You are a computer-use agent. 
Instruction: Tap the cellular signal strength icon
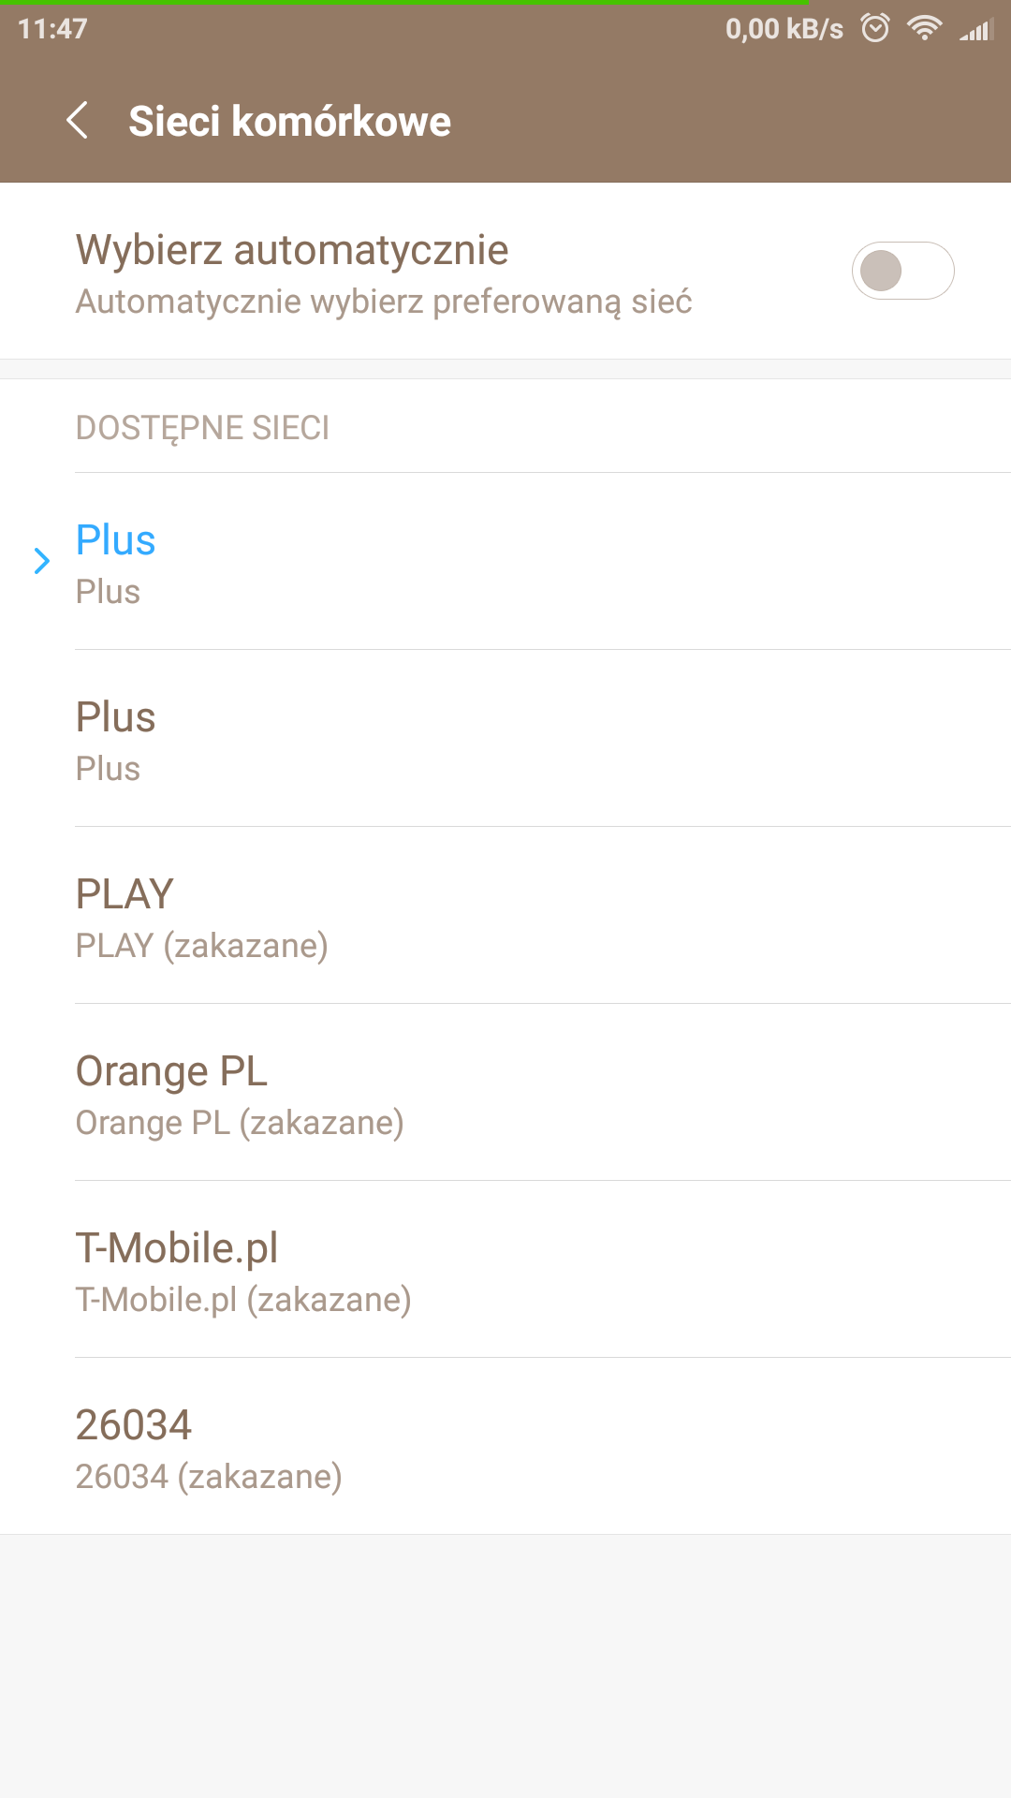tap(976, 30)
